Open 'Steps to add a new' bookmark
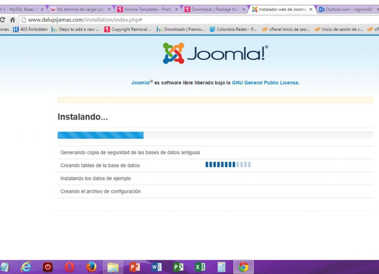379x274 pixels. pos(75,30)
